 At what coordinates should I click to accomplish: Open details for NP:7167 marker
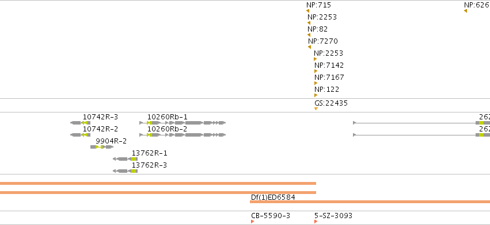click(316, 83)
